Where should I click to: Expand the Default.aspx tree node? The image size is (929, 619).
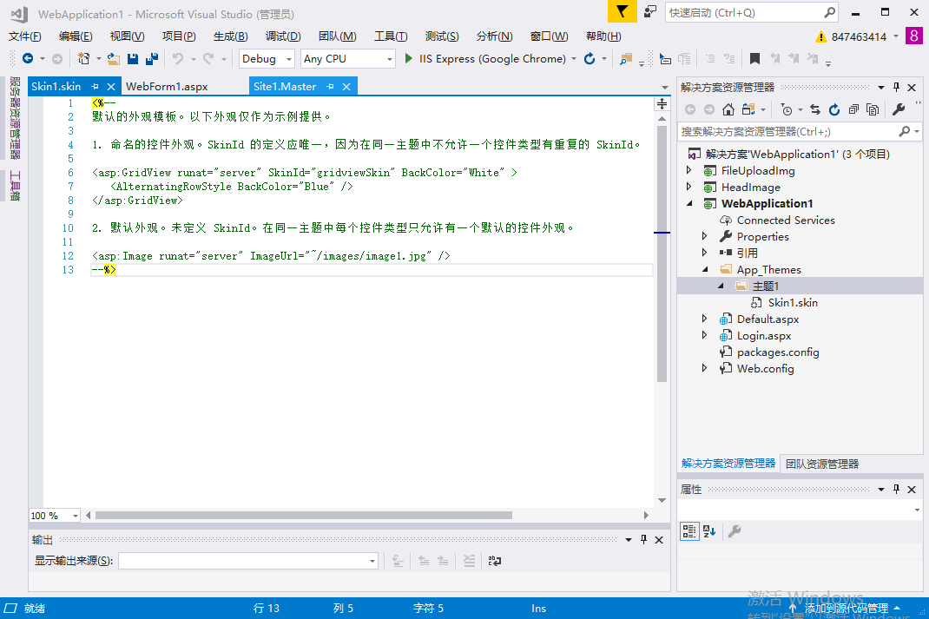point(704,319)
